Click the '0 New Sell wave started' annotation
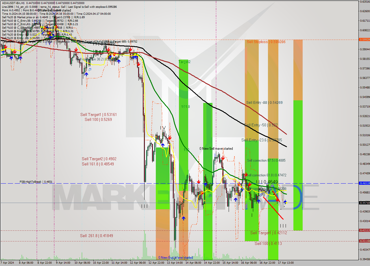370x266 pixels. point(216,149)
